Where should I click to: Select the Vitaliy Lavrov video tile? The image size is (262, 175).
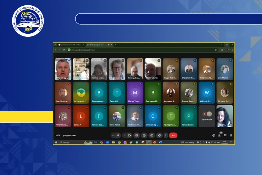pyautogui.click(x=153, y=69)
